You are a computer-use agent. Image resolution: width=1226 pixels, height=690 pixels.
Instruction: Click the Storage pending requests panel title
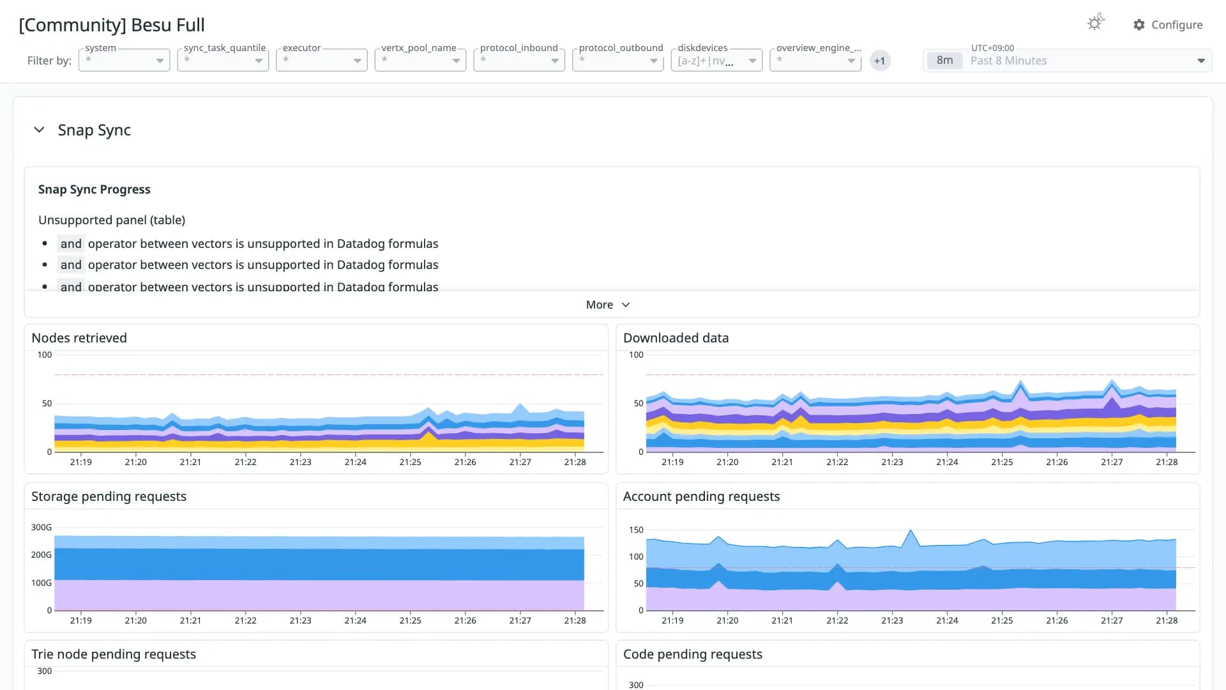pos(109,496)
